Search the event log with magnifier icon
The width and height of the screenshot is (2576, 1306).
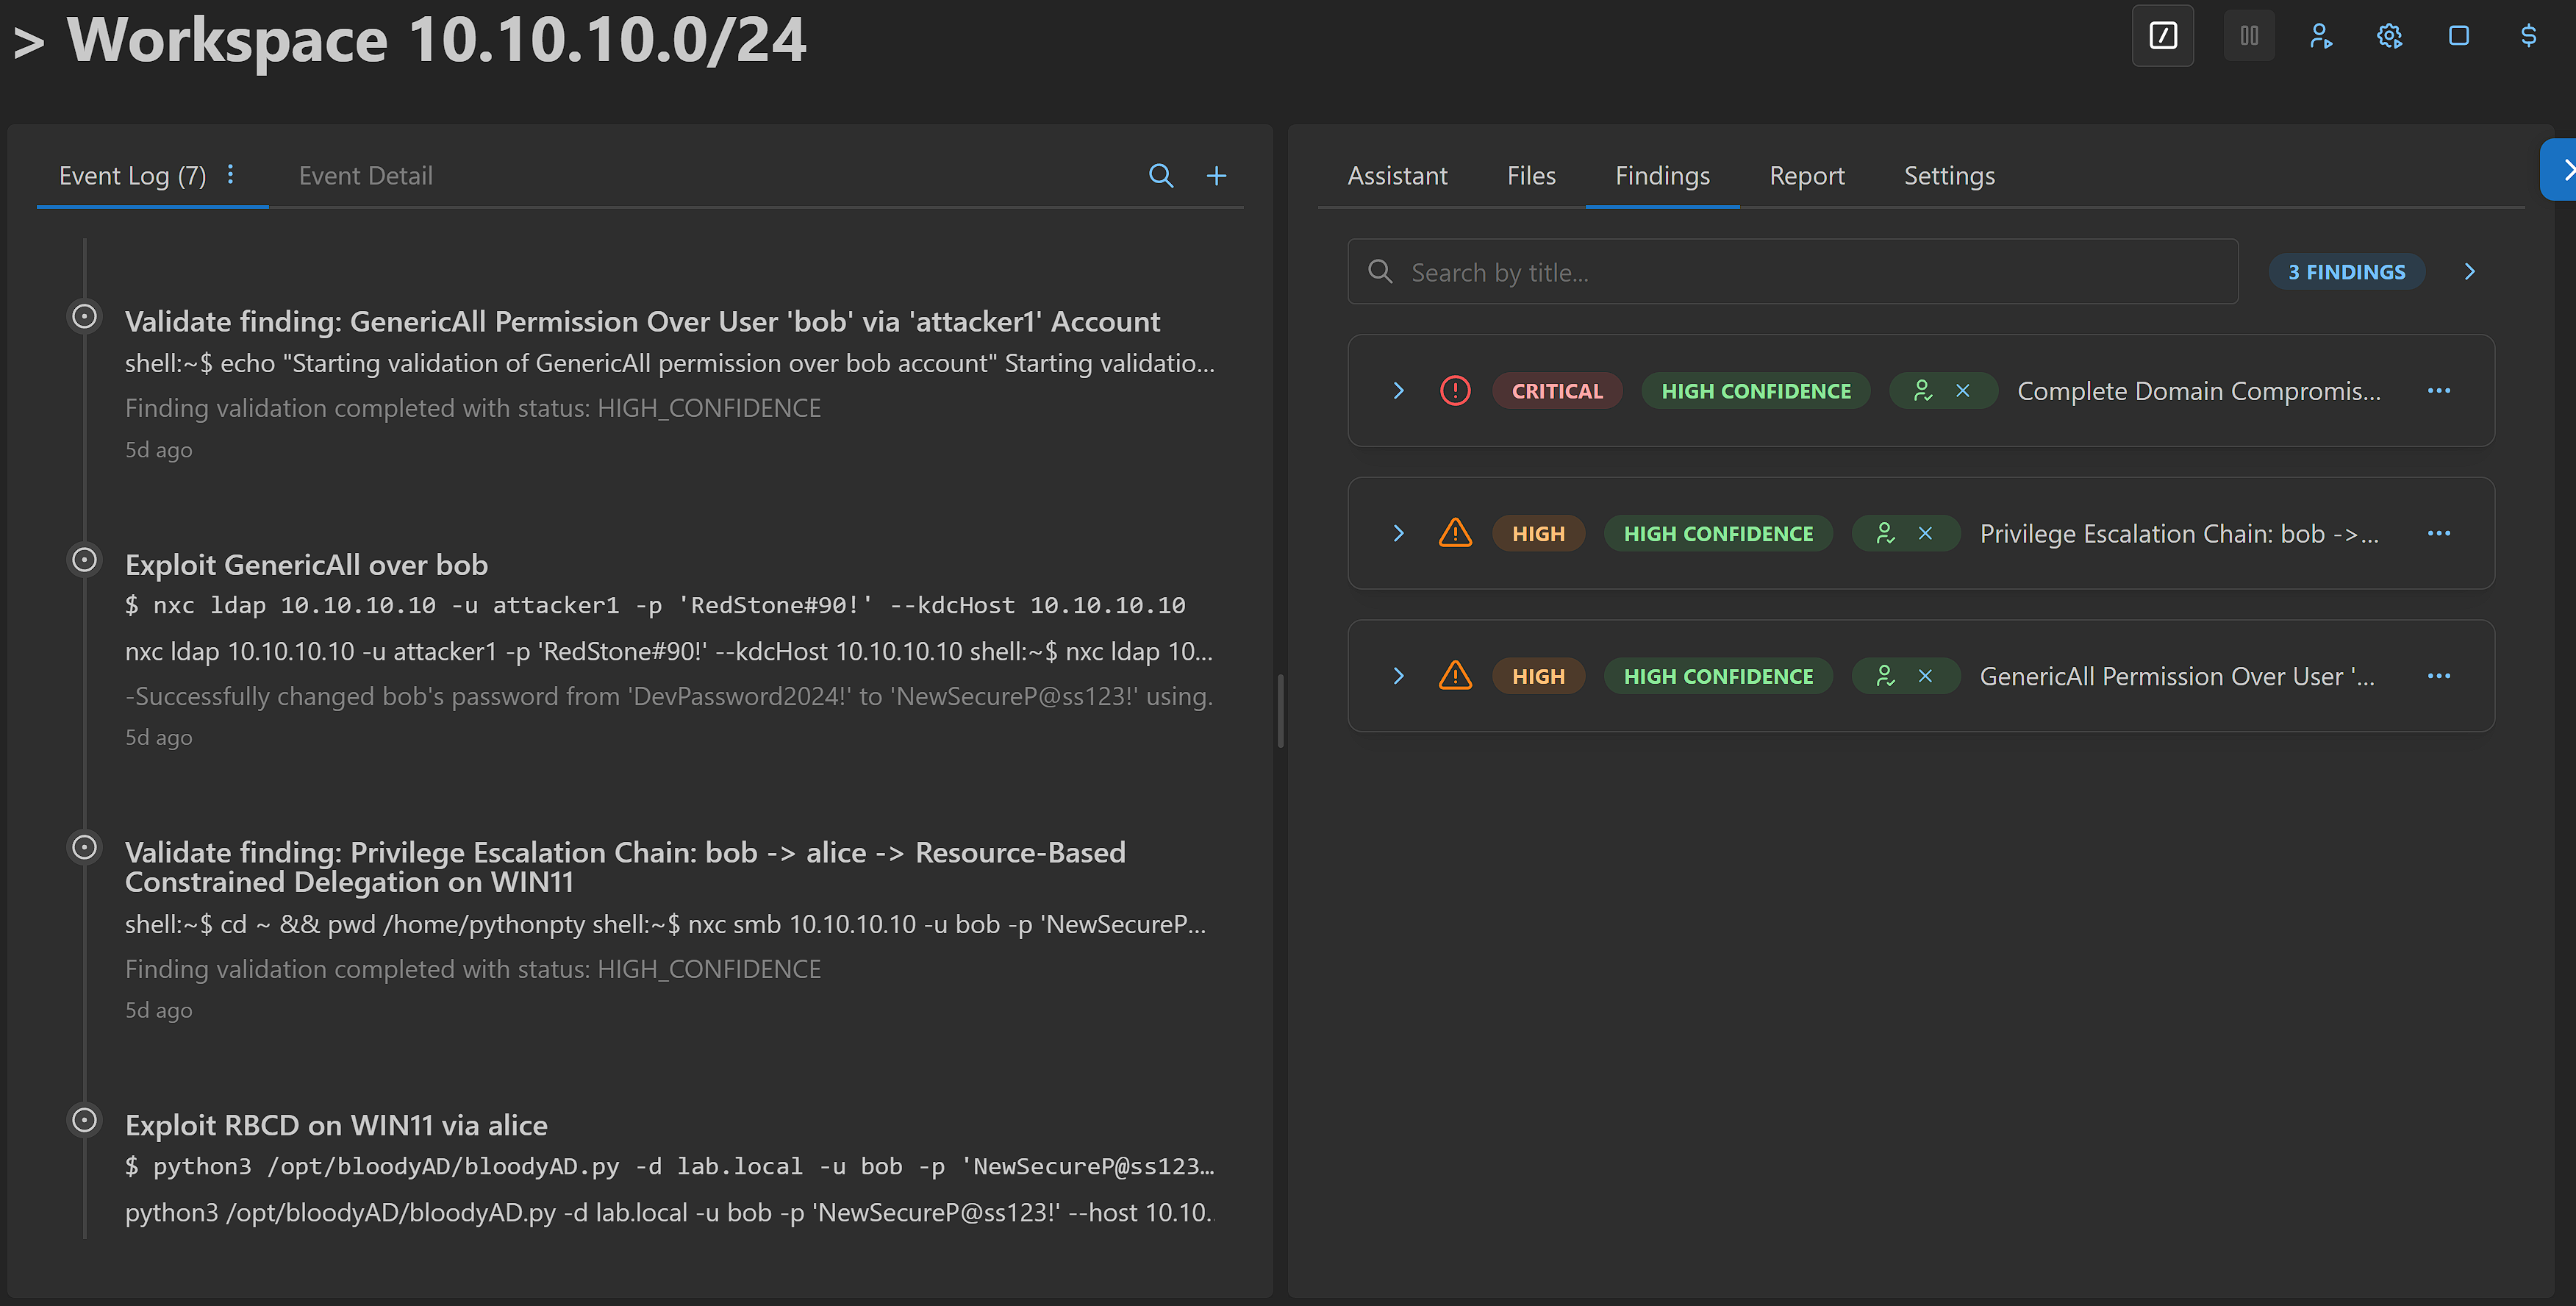(1160, 176)
